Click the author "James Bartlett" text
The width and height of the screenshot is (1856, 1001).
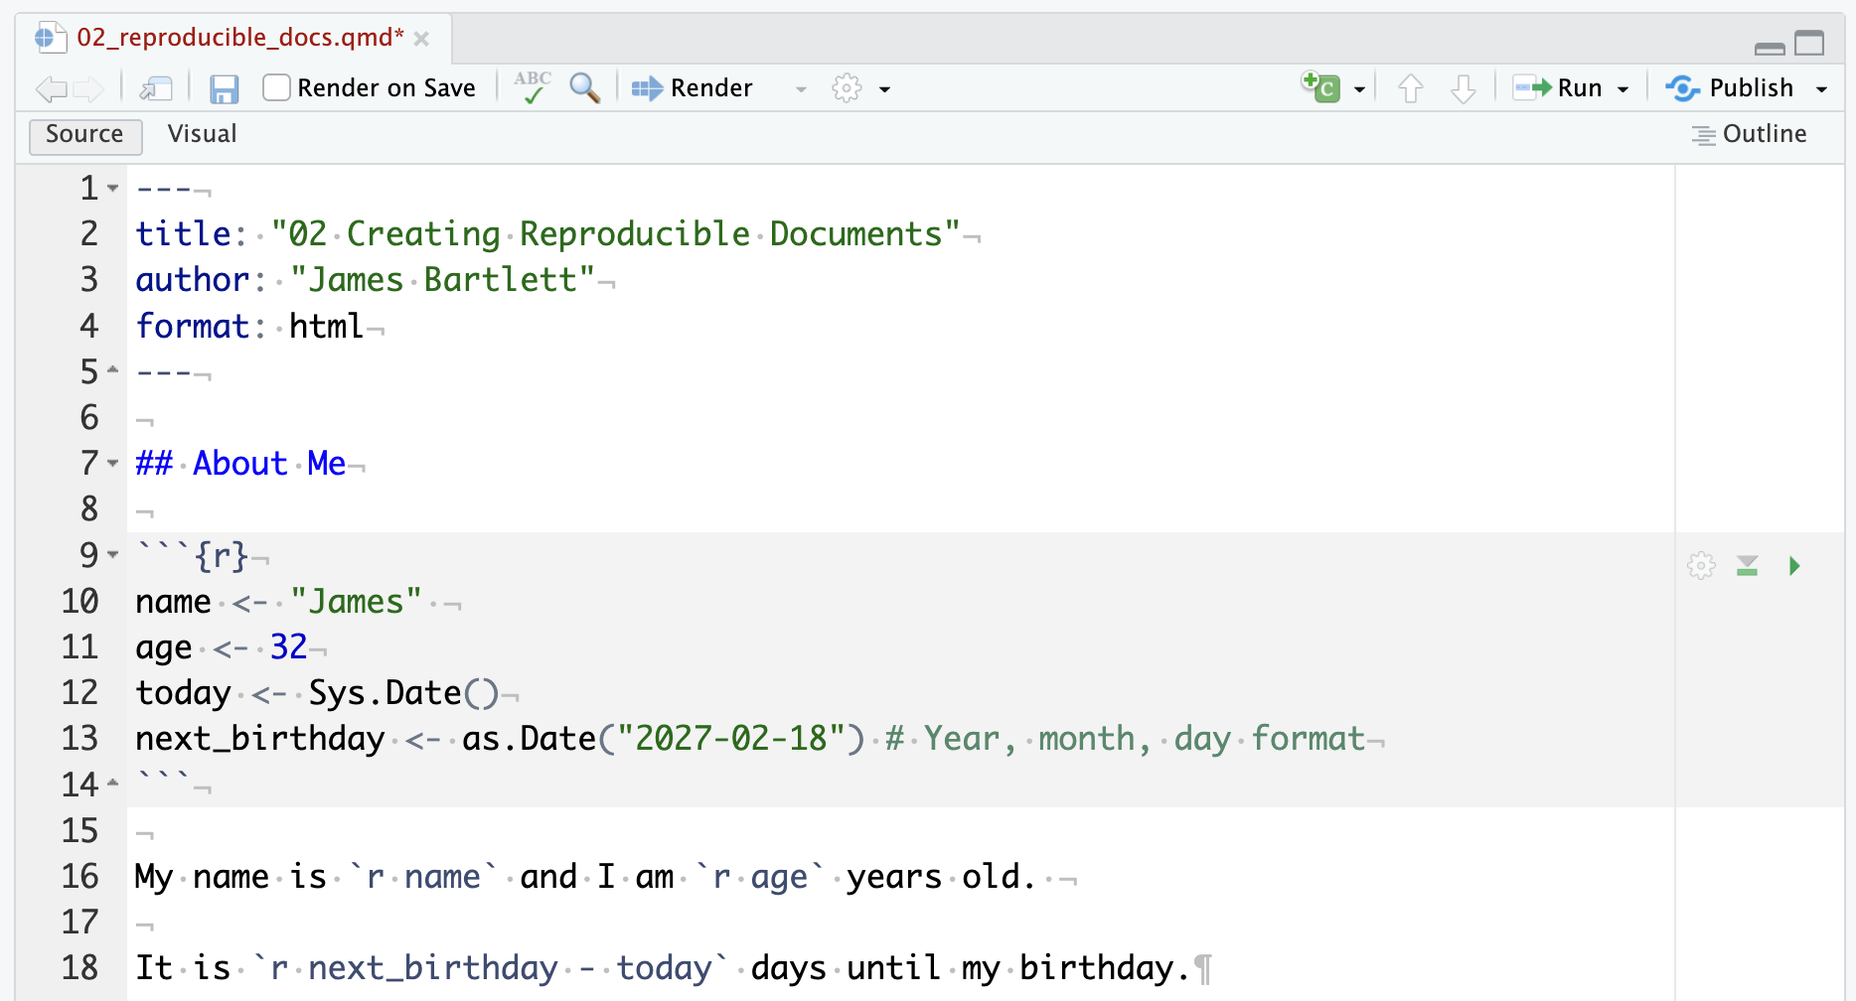(442, 280)
